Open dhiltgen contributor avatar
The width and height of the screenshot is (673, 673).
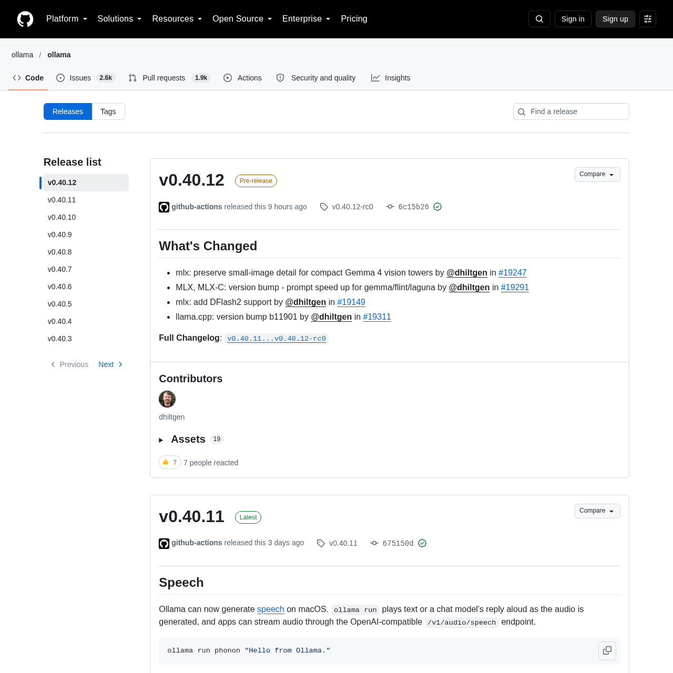(x=167, y=399)
